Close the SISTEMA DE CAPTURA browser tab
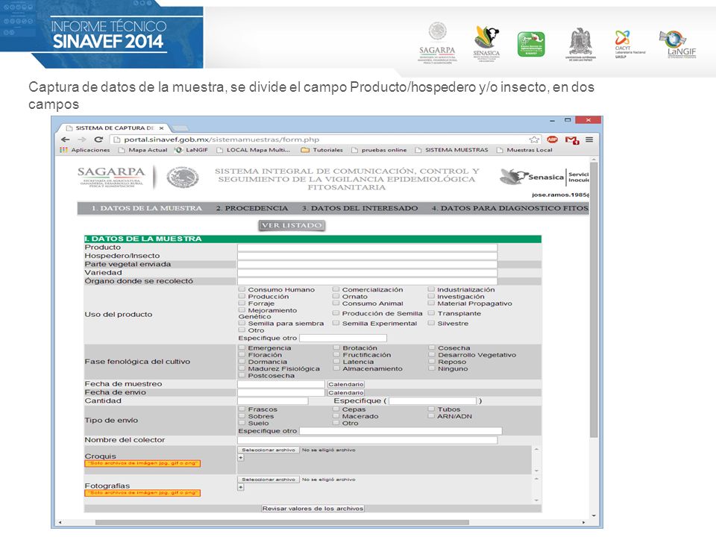The image size is (716, 537). [x=161, y=128]
